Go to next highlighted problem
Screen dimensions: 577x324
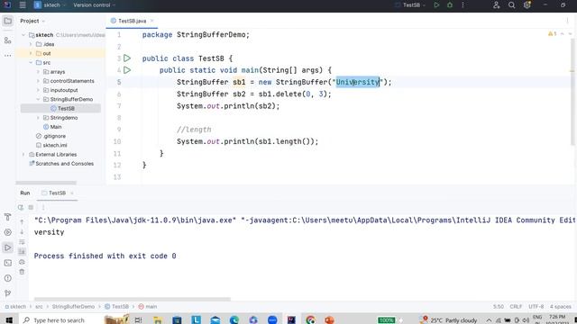[x=570, y=34]
